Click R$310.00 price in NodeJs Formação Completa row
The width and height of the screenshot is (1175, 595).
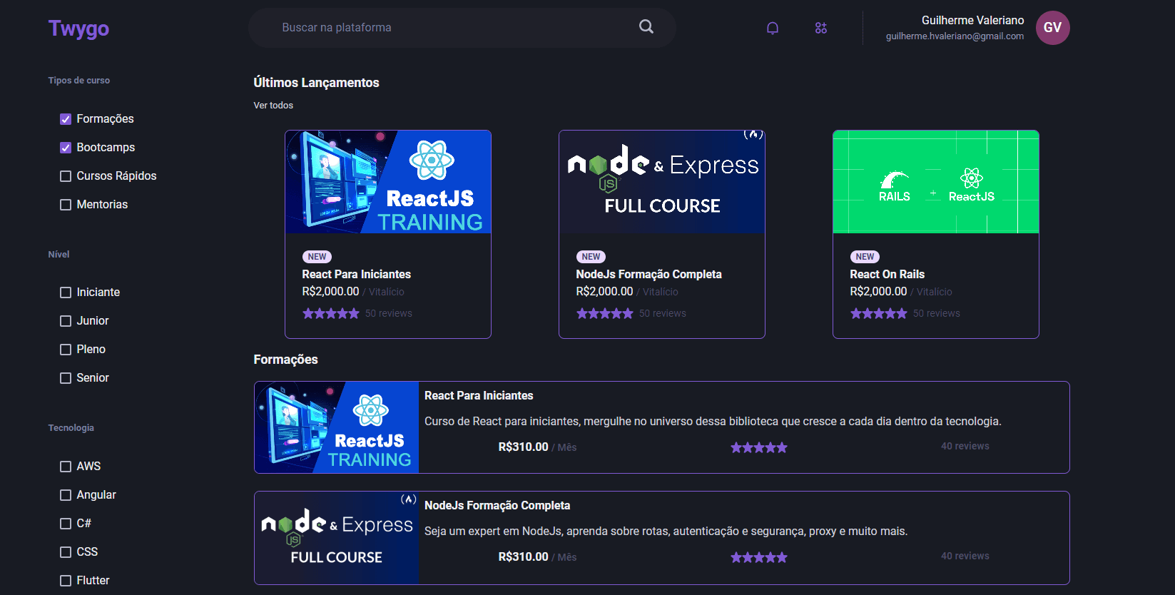[523, 556]
